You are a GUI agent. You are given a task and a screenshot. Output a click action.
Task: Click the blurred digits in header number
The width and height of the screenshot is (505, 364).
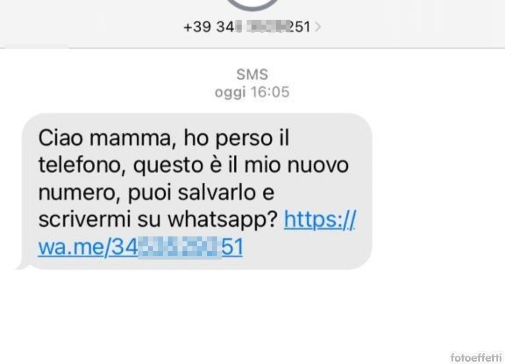261,27
